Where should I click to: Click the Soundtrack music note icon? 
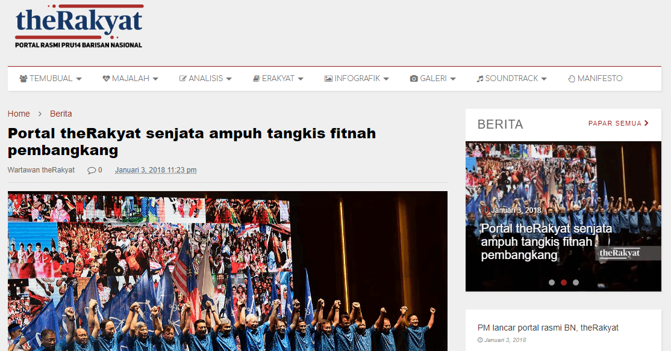point(479,79)
